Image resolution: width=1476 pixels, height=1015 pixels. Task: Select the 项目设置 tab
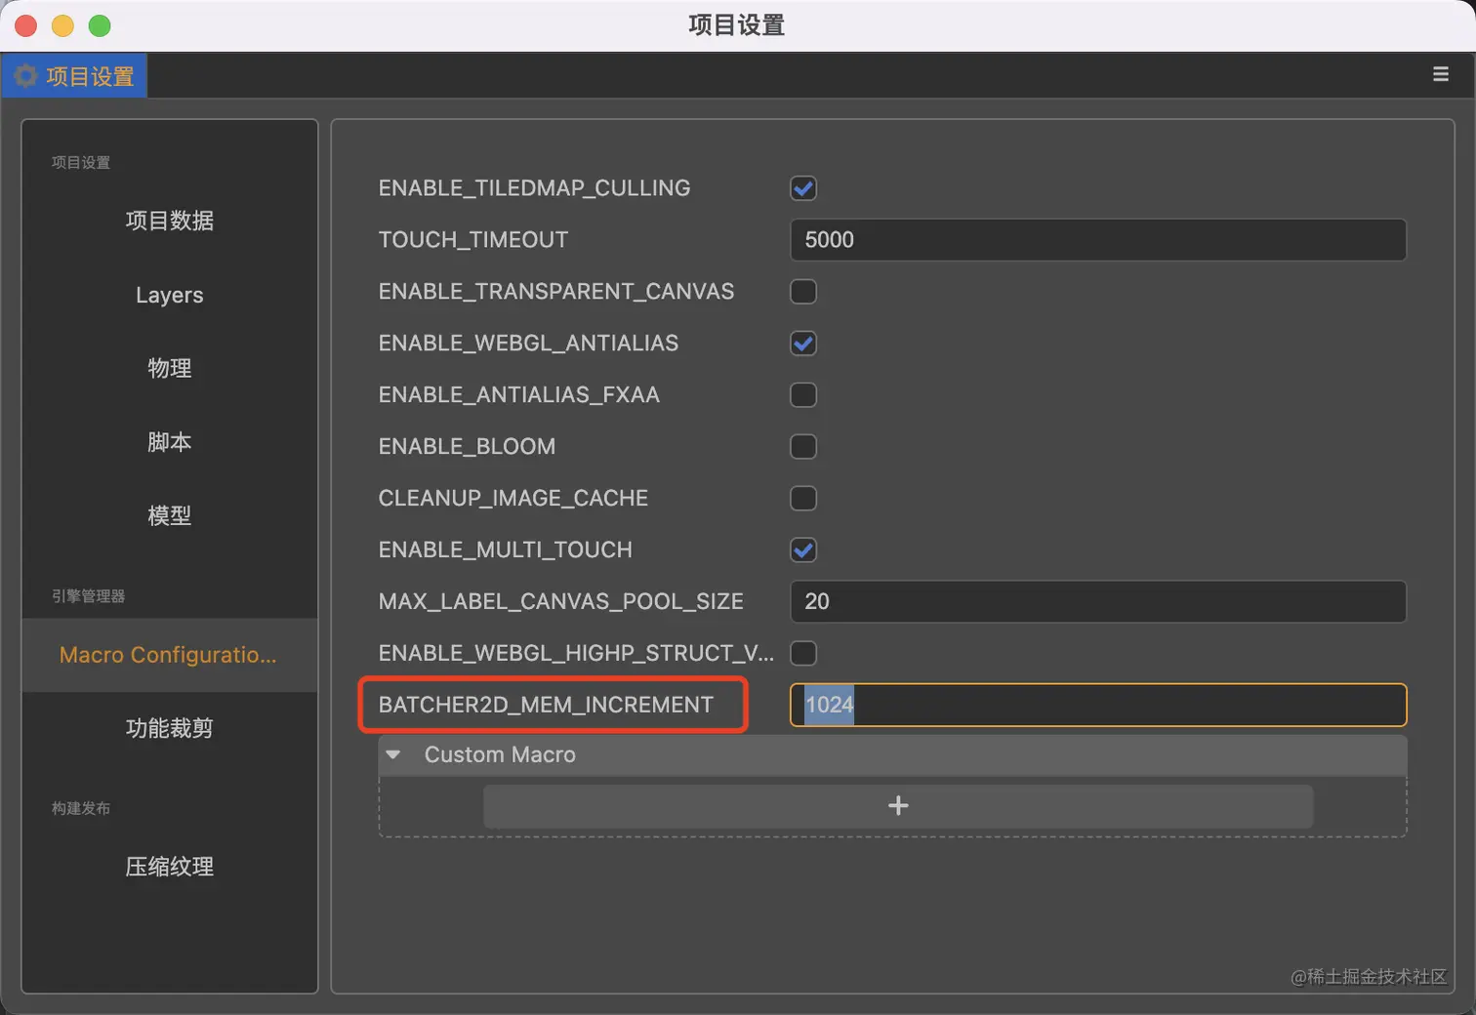[x=75, y=76]
